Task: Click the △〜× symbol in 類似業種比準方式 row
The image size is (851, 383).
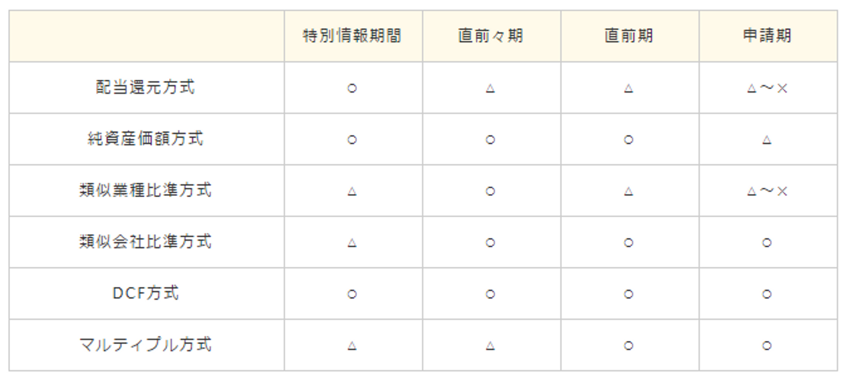Action: click(767, 191)
